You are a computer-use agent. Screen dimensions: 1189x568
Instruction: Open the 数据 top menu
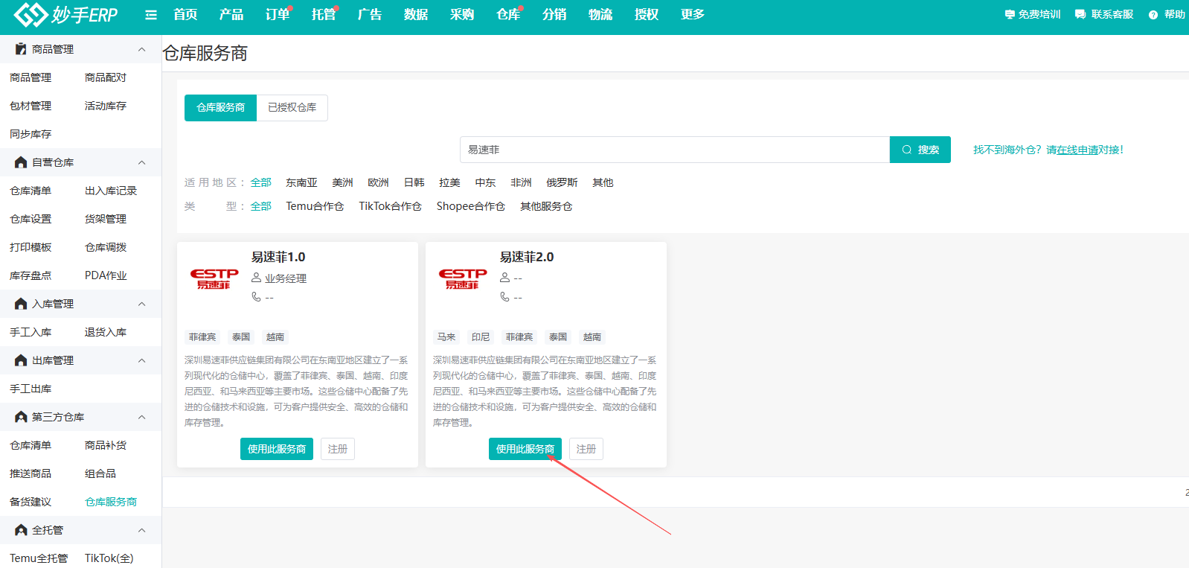pos(416,15)
